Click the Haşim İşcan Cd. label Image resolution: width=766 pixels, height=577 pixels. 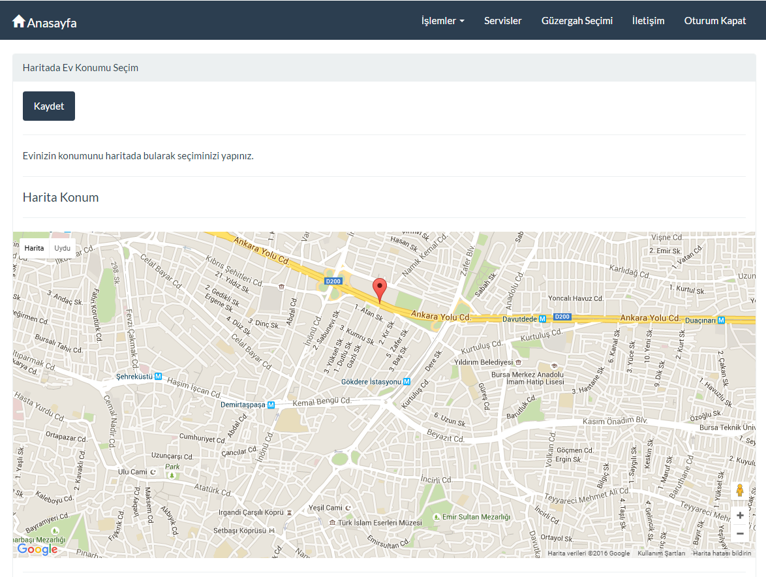click(194, 388)
